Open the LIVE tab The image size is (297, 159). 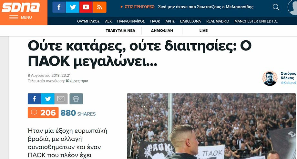coord(203,31)
